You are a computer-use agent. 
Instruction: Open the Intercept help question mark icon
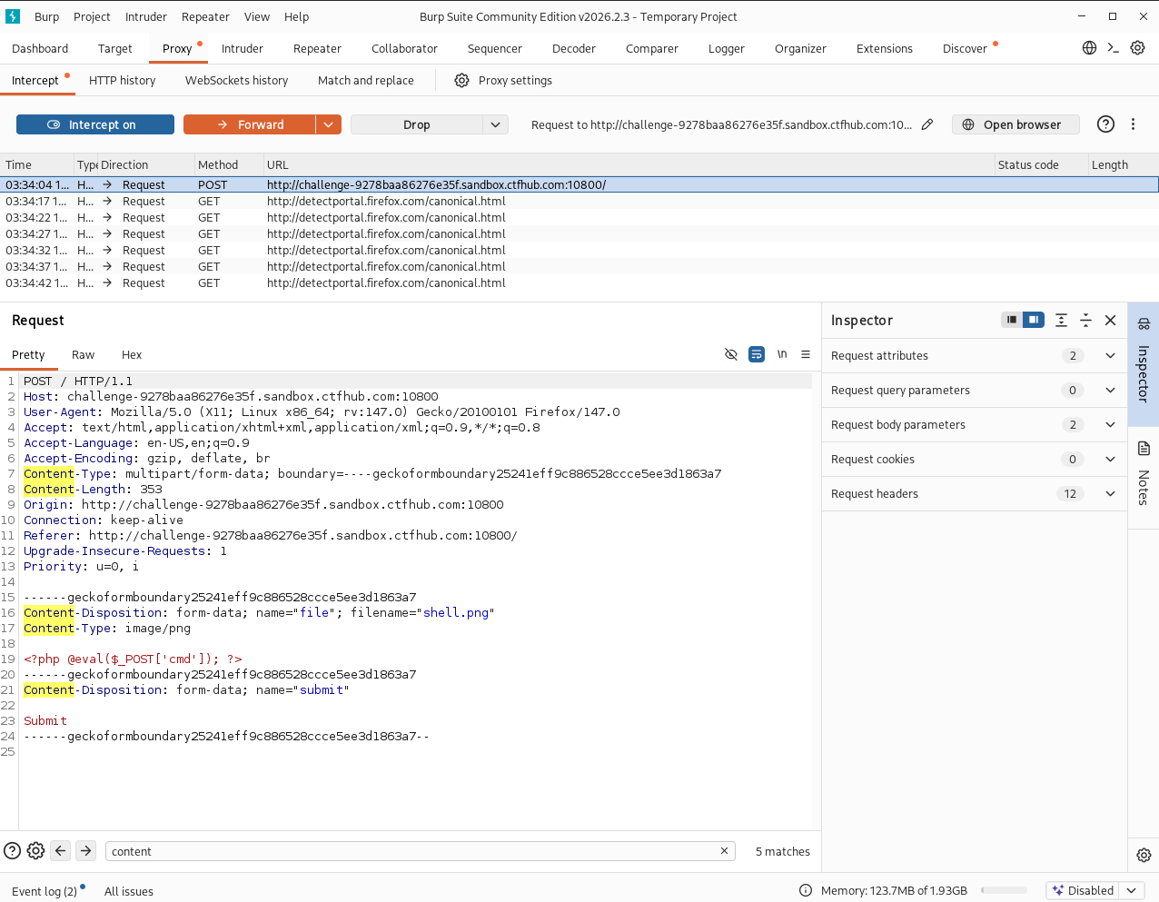click(1105, 124)
